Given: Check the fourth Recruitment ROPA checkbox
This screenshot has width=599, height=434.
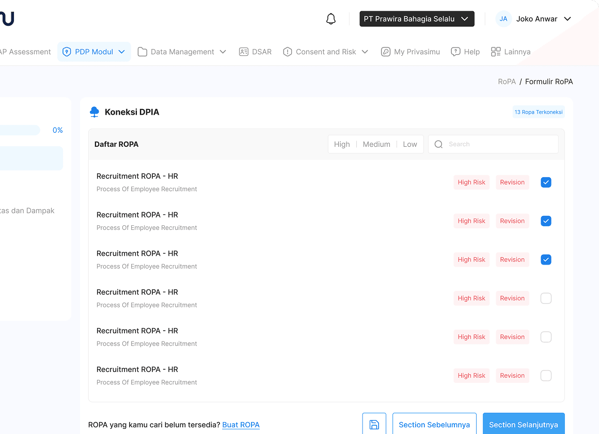Looking at the screenshot, I should (546, 299).
